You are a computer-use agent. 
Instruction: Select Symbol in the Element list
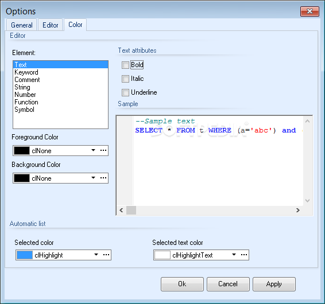(60, 110)
